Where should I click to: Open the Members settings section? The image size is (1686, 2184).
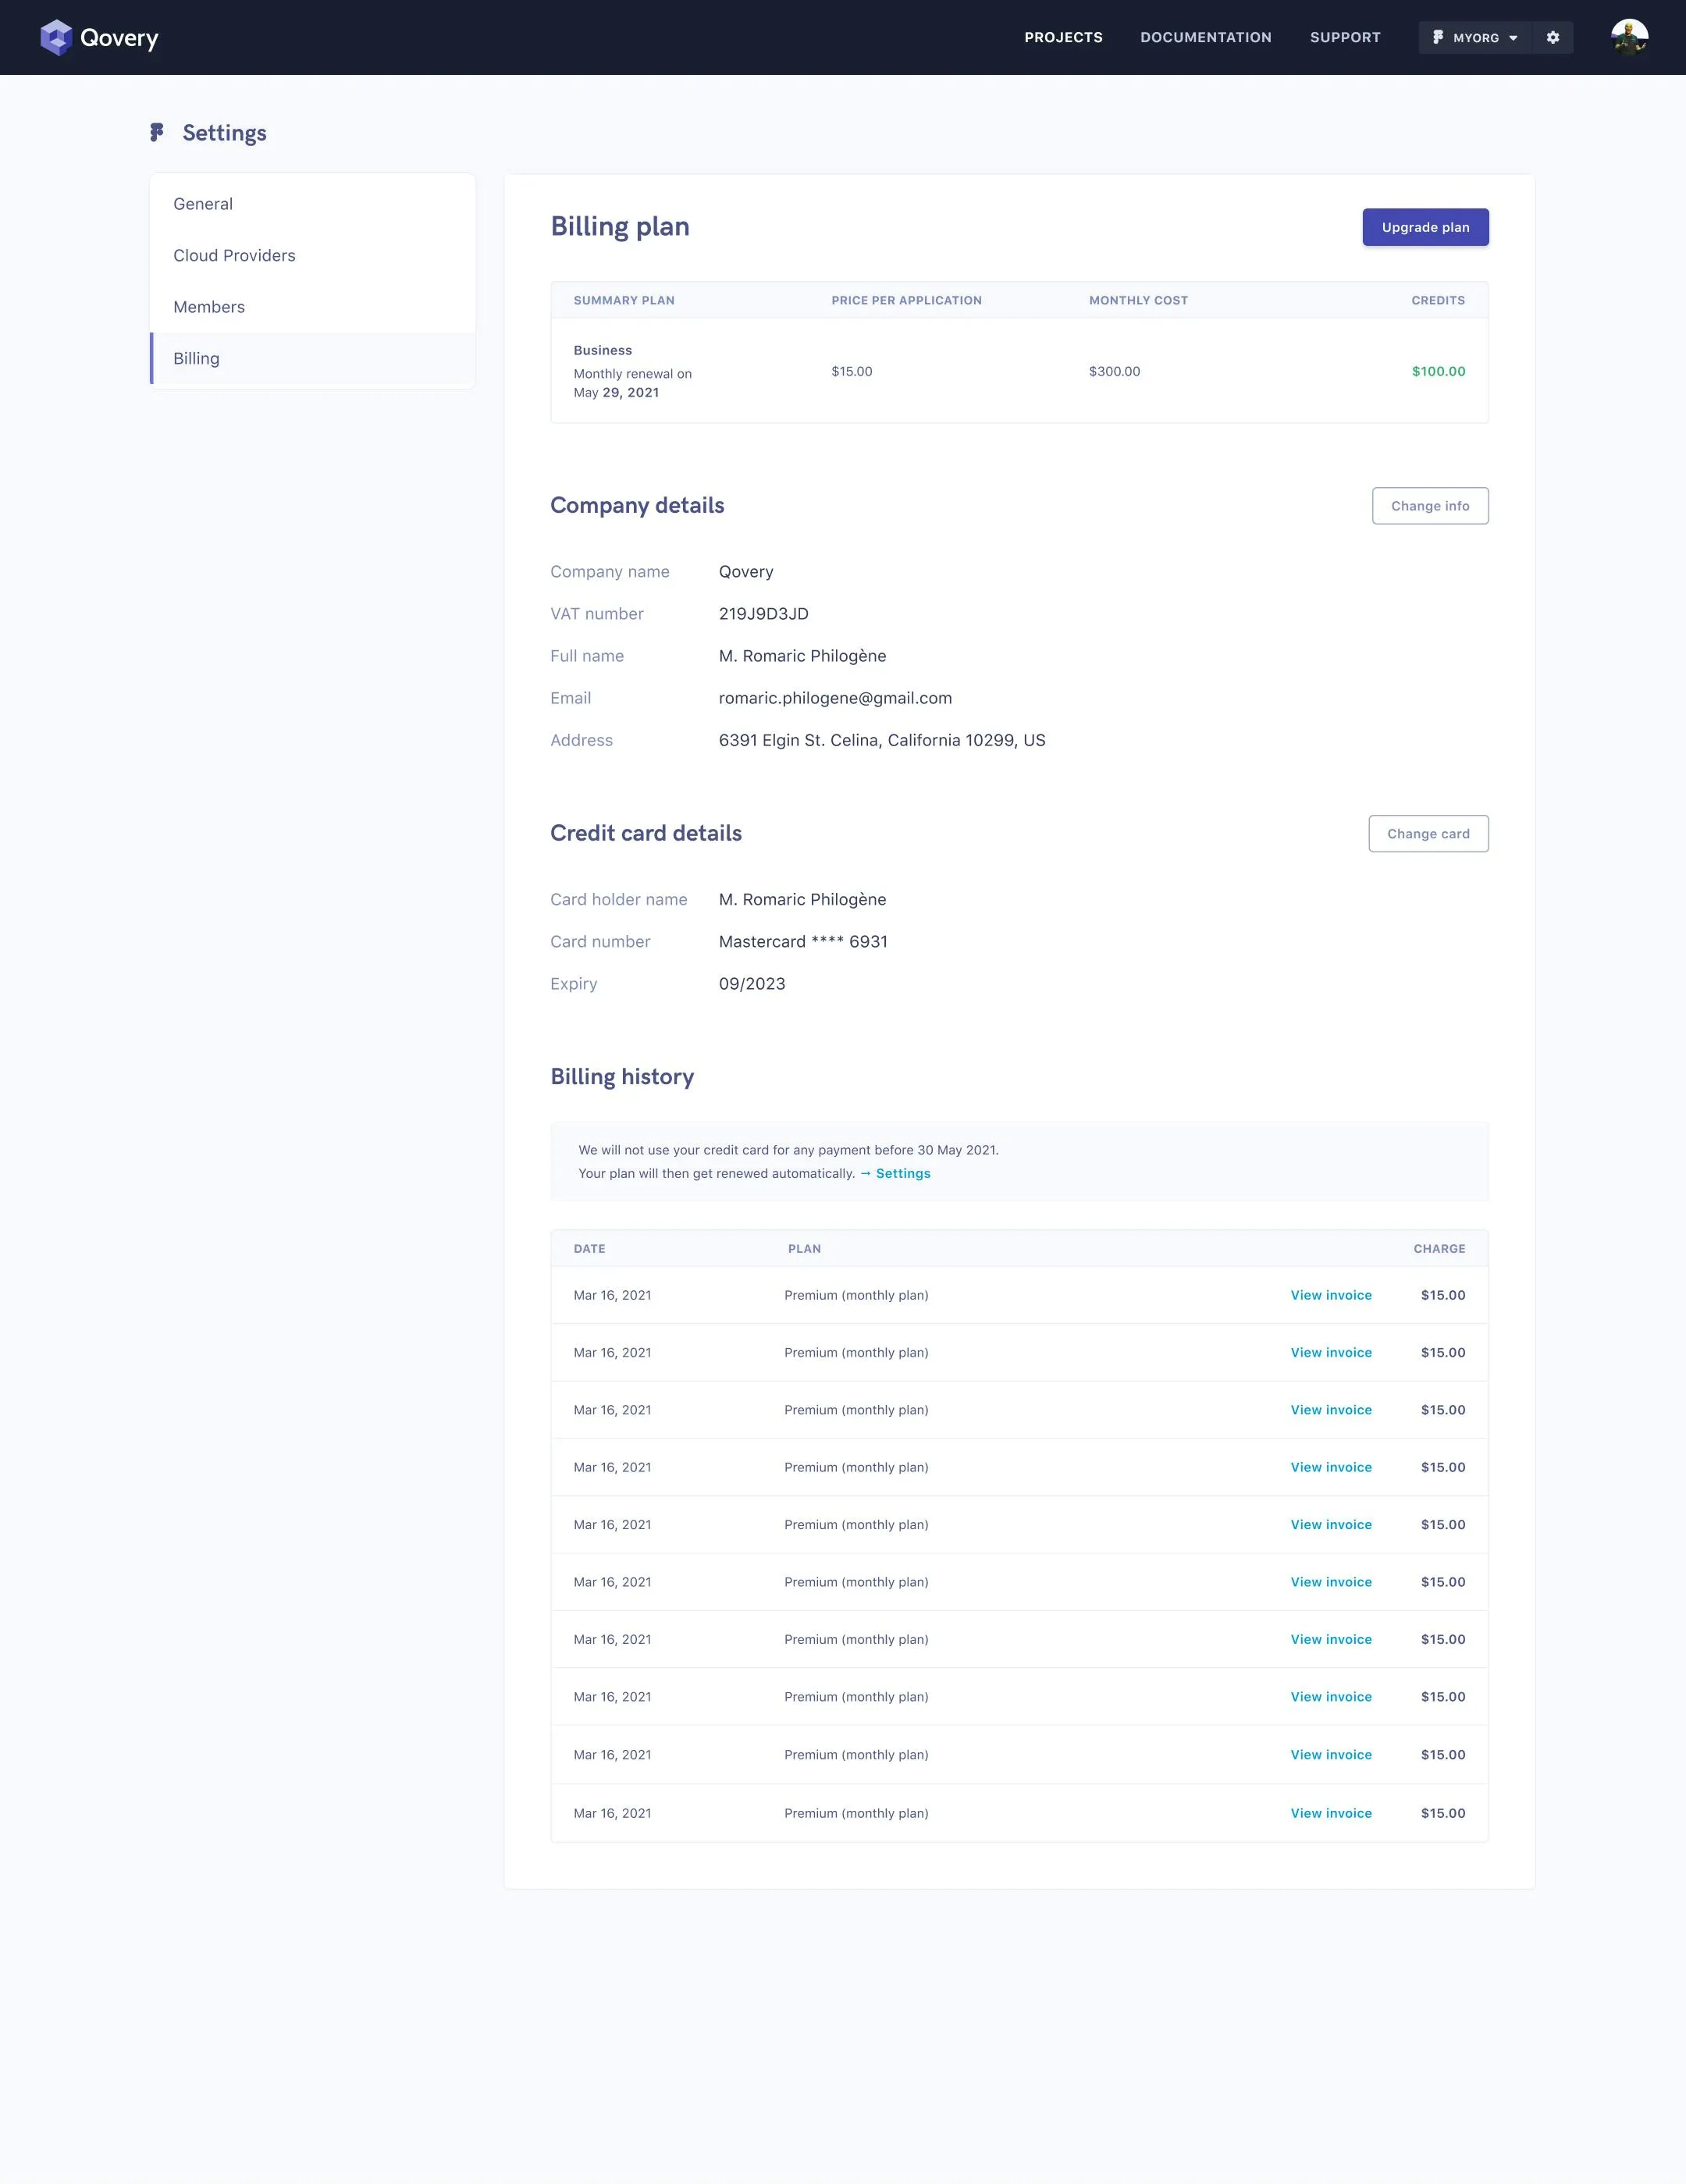(x=209, y=307)
